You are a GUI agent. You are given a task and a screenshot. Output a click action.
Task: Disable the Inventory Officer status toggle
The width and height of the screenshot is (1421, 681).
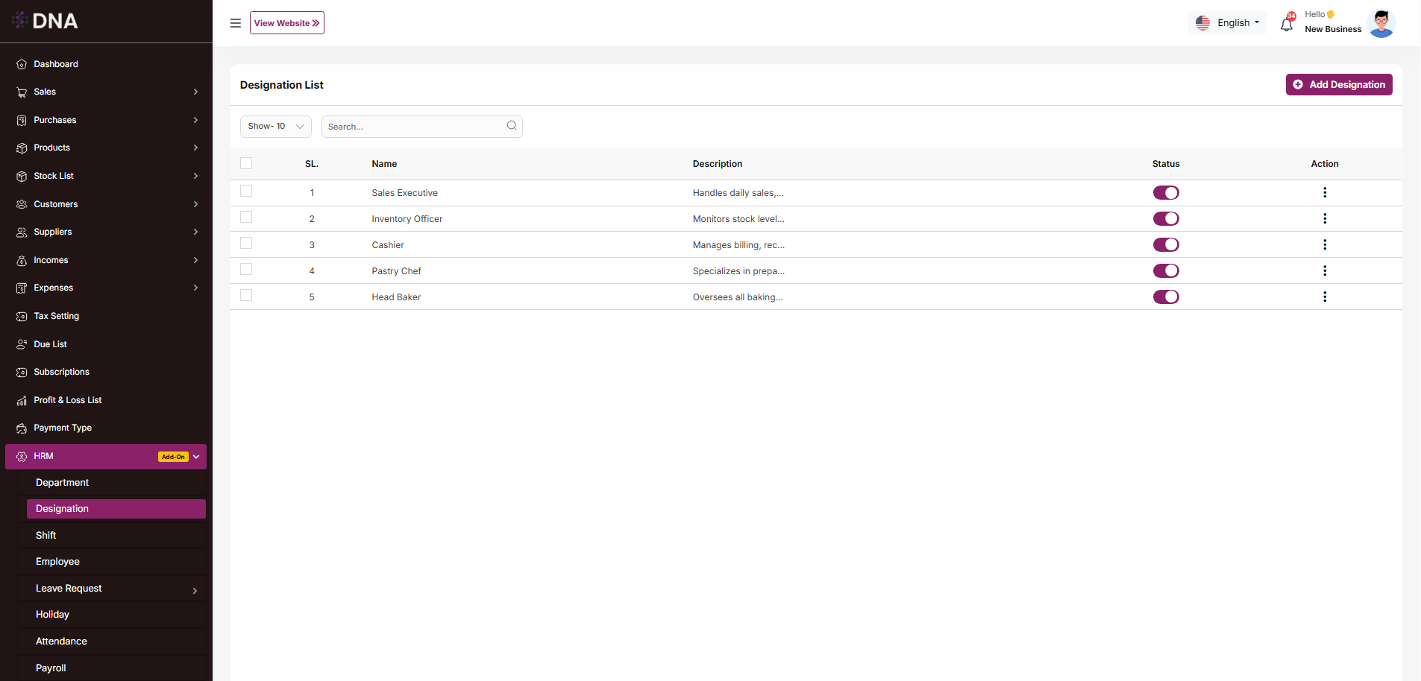pos(1166,219)
